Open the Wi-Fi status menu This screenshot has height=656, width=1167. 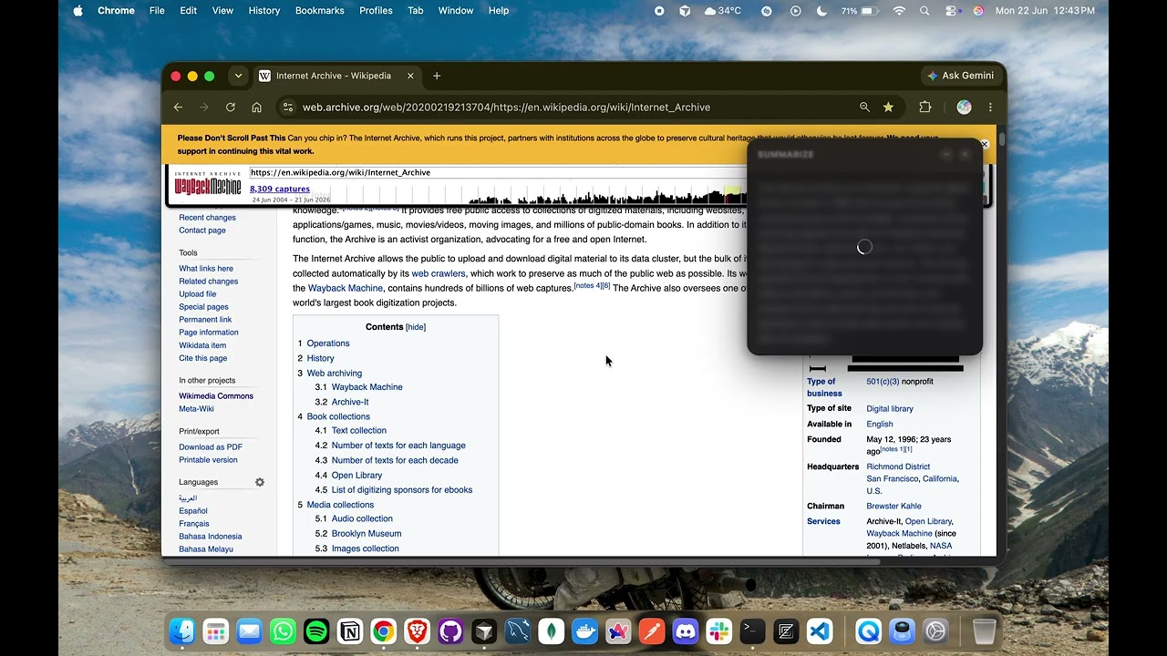(899, 11)
